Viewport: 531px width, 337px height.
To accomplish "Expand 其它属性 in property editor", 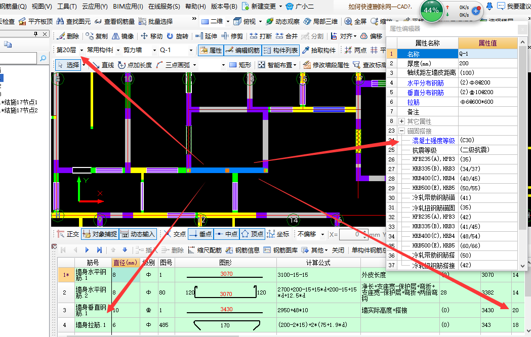I will pos(401,121).
